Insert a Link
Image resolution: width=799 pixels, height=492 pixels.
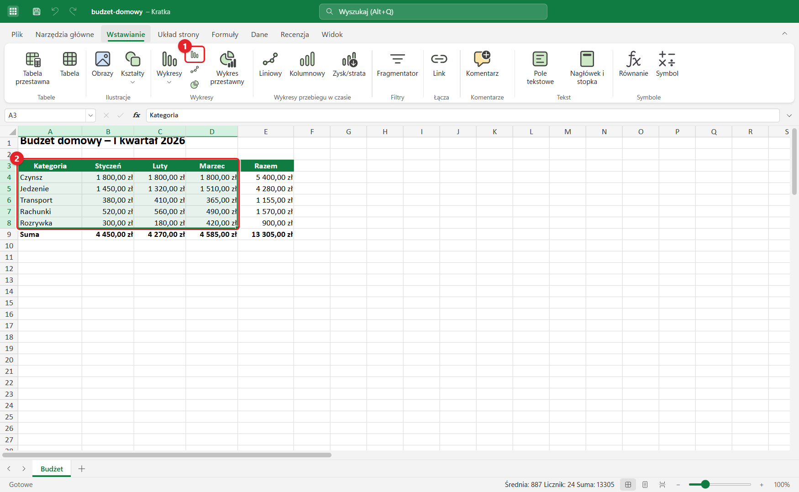tap(439, 64)
